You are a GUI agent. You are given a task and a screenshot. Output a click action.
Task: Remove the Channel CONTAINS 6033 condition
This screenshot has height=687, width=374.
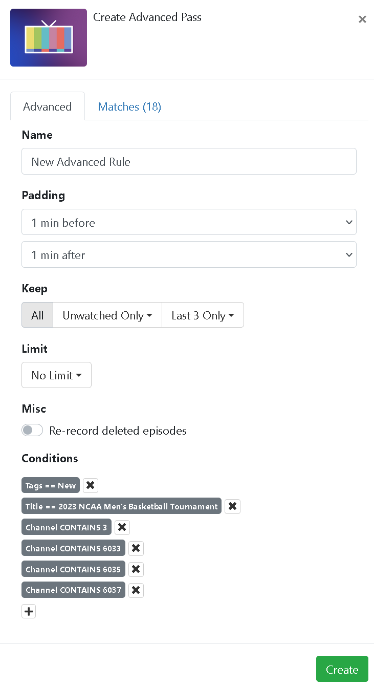pyautogui.click(x=136, y=548)
